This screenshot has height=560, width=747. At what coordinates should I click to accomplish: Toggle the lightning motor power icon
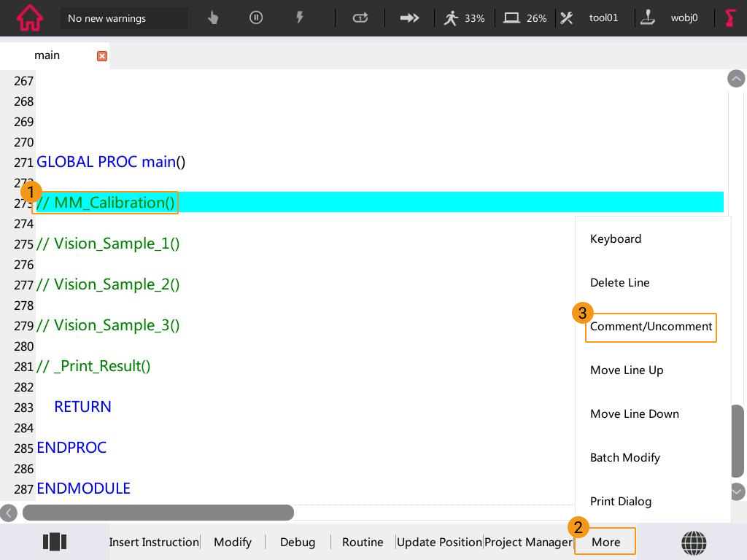click(x=299, y=18)
